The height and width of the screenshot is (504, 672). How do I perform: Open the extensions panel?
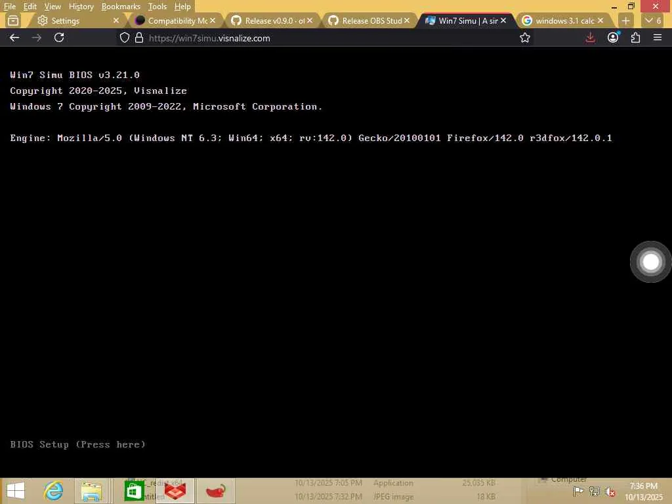[635, 38]
